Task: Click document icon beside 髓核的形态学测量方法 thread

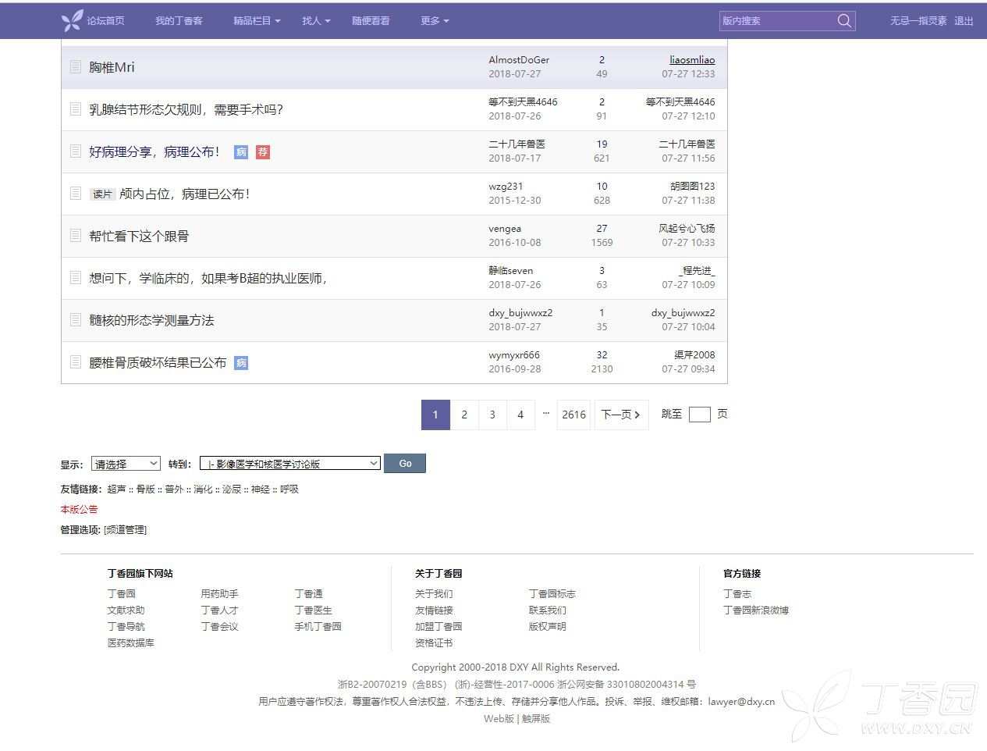Action: pyautogui.click(x=76, y=319)
